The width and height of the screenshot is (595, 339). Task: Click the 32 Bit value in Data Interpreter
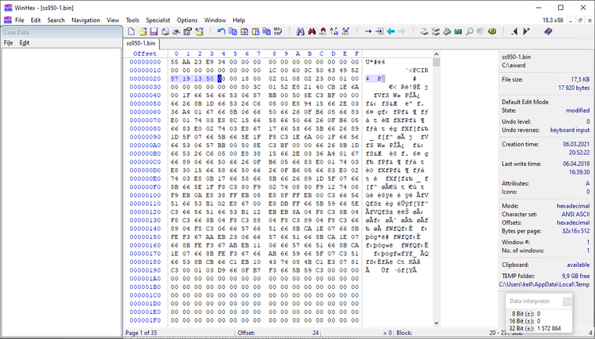(x=549, y=328)
